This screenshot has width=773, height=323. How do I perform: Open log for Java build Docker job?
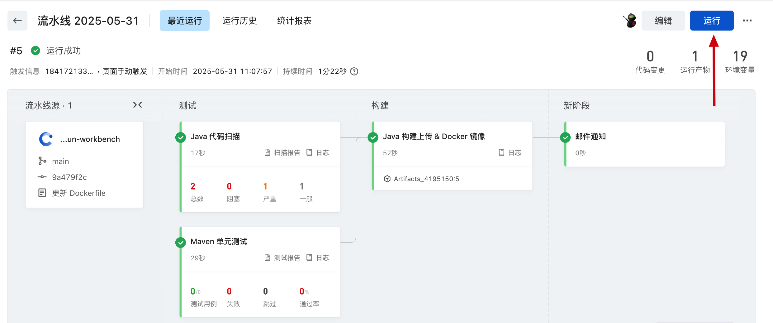[510, 152]
